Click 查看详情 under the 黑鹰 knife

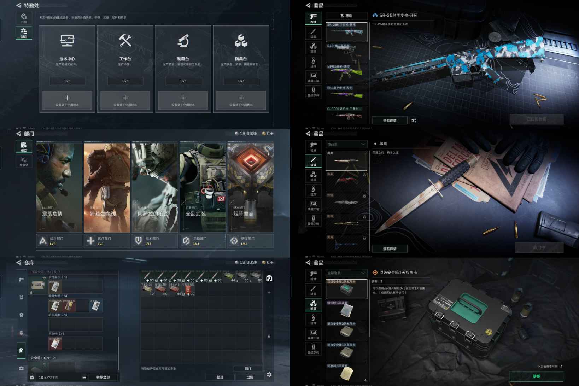point(390,249)
